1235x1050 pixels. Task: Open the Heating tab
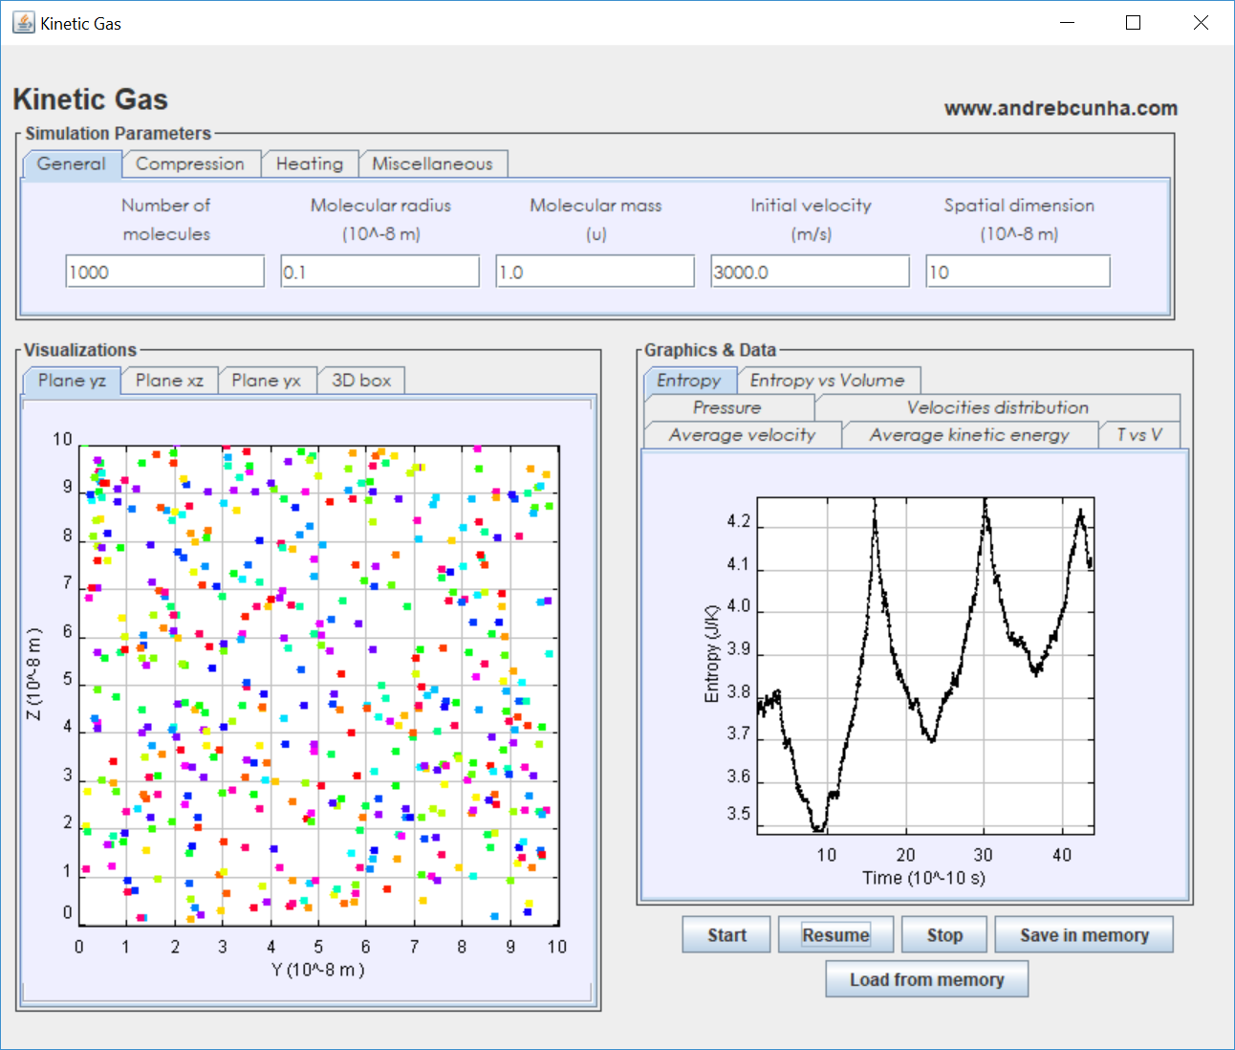(x=310, y=164)
